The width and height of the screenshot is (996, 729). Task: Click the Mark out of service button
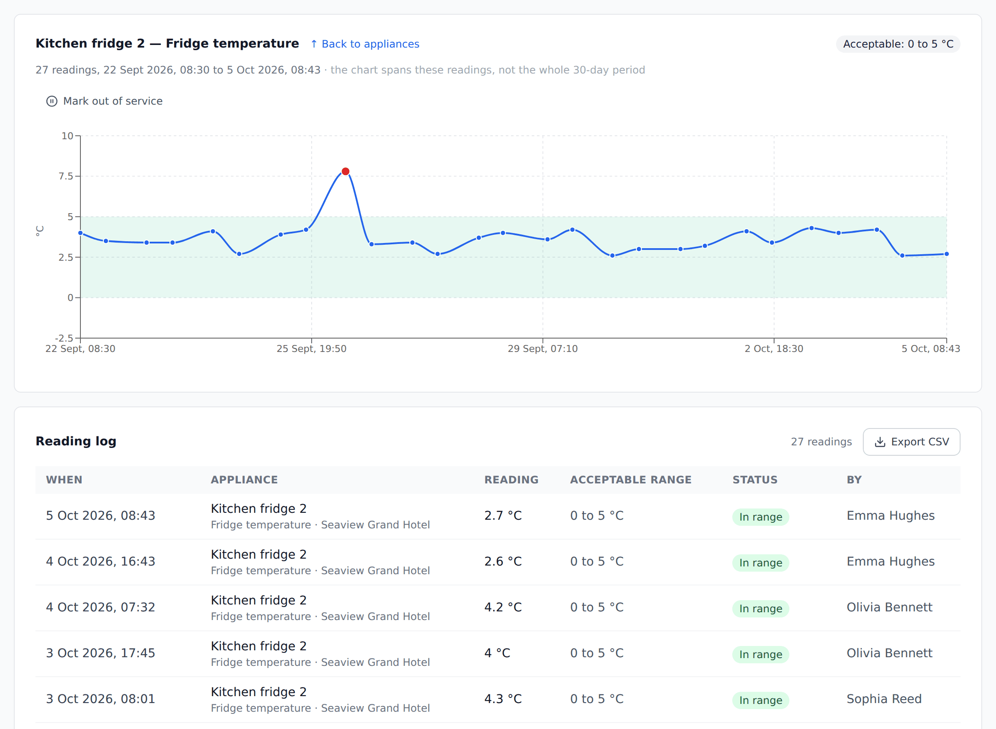105,101
